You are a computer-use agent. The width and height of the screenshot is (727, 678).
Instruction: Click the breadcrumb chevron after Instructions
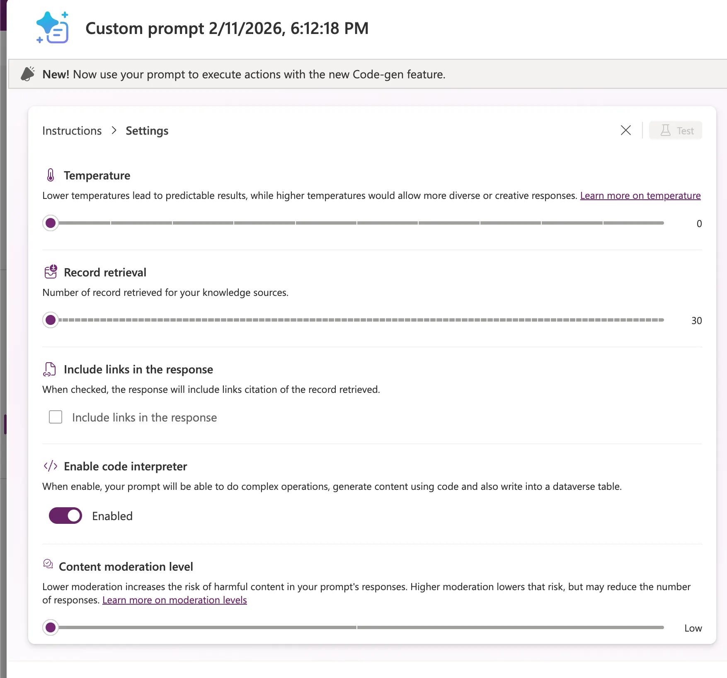coord(114,131)
